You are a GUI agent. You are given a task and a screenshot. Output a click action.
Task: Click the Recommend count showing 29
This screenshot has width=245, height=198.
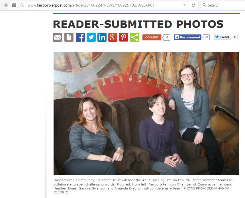pyautogui.click(x=206, y=37)
